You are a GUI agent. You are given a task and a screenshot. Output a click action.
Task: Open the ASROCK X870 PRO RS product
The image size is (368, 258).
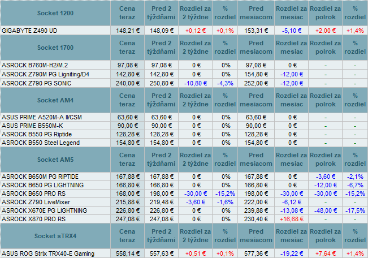(x=34, y=219)
